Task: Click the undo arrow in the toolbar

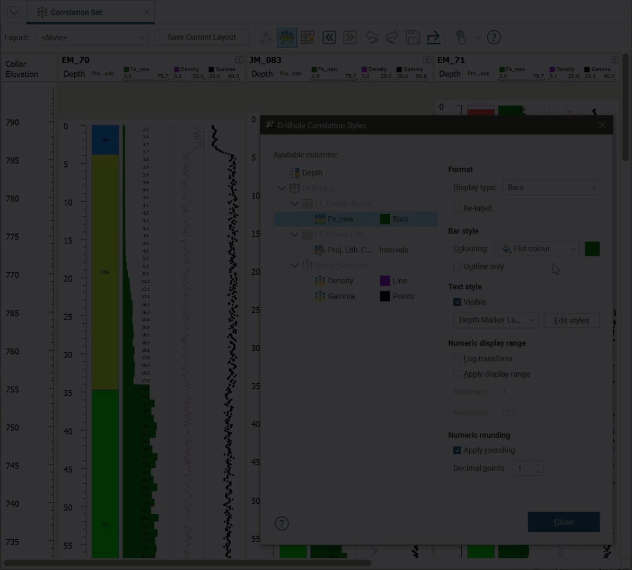Action: coord(372,38)
